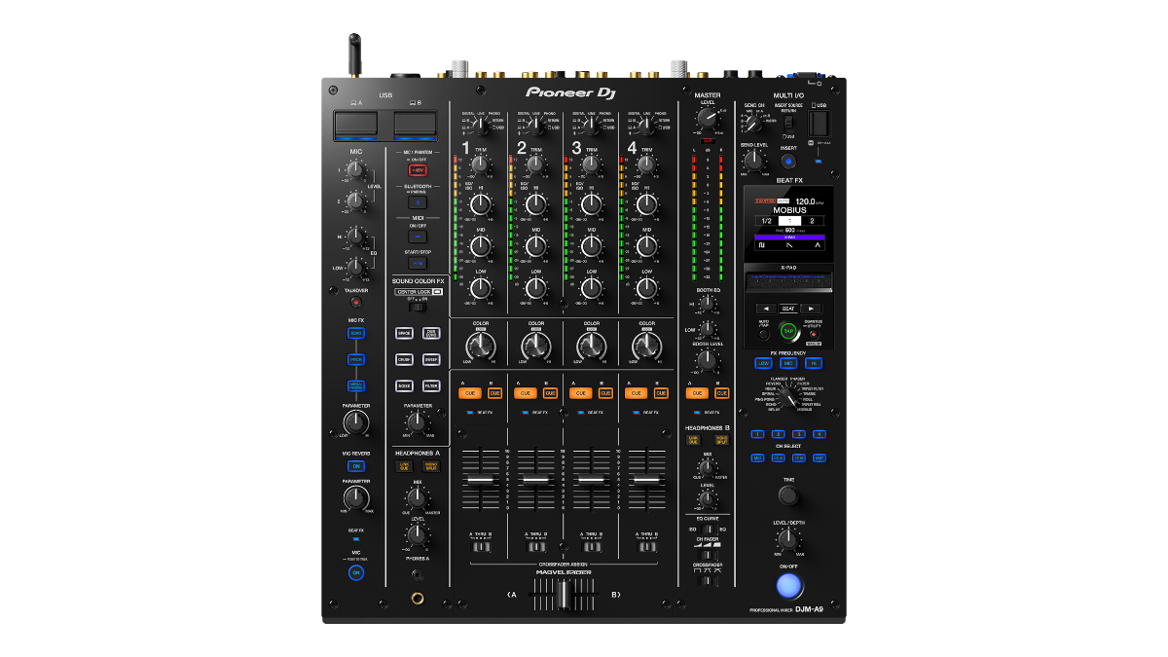
Task: Toggle the large Beat FX ON/OFF button
Action: (x=788, y=586)
